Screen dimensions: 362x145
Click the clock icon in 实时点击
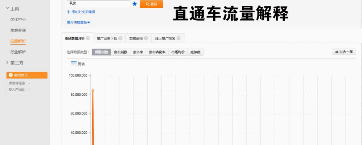(11, 75)
